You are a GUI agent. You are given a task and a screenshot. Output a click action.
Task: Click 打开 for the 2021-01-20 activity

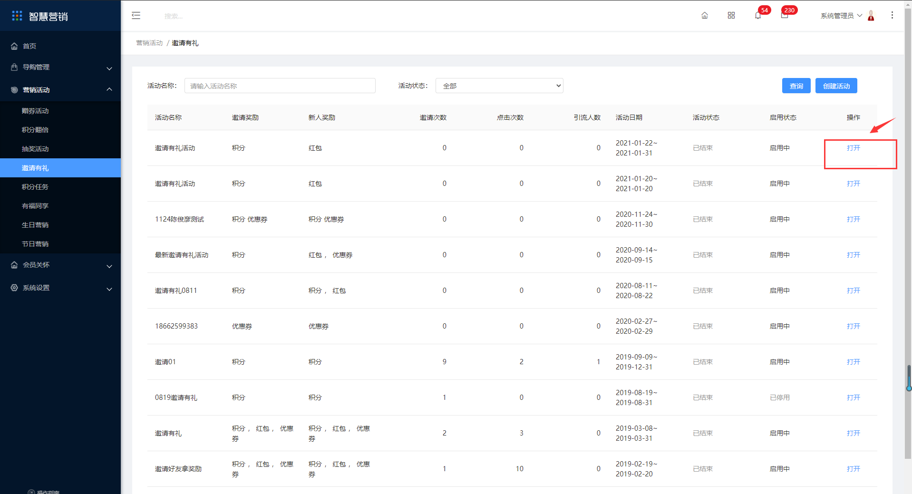853,184
